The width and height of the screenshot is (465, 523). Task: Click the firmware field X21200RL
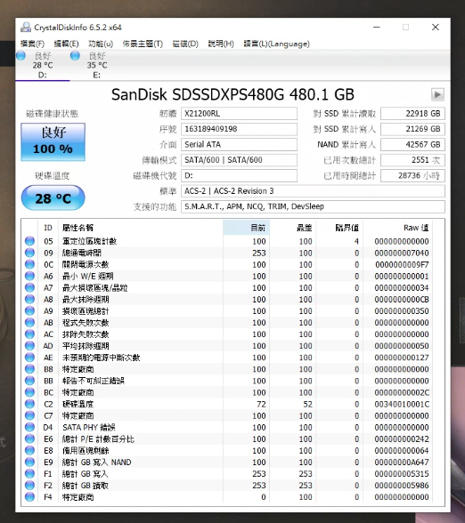pos(239,114)
